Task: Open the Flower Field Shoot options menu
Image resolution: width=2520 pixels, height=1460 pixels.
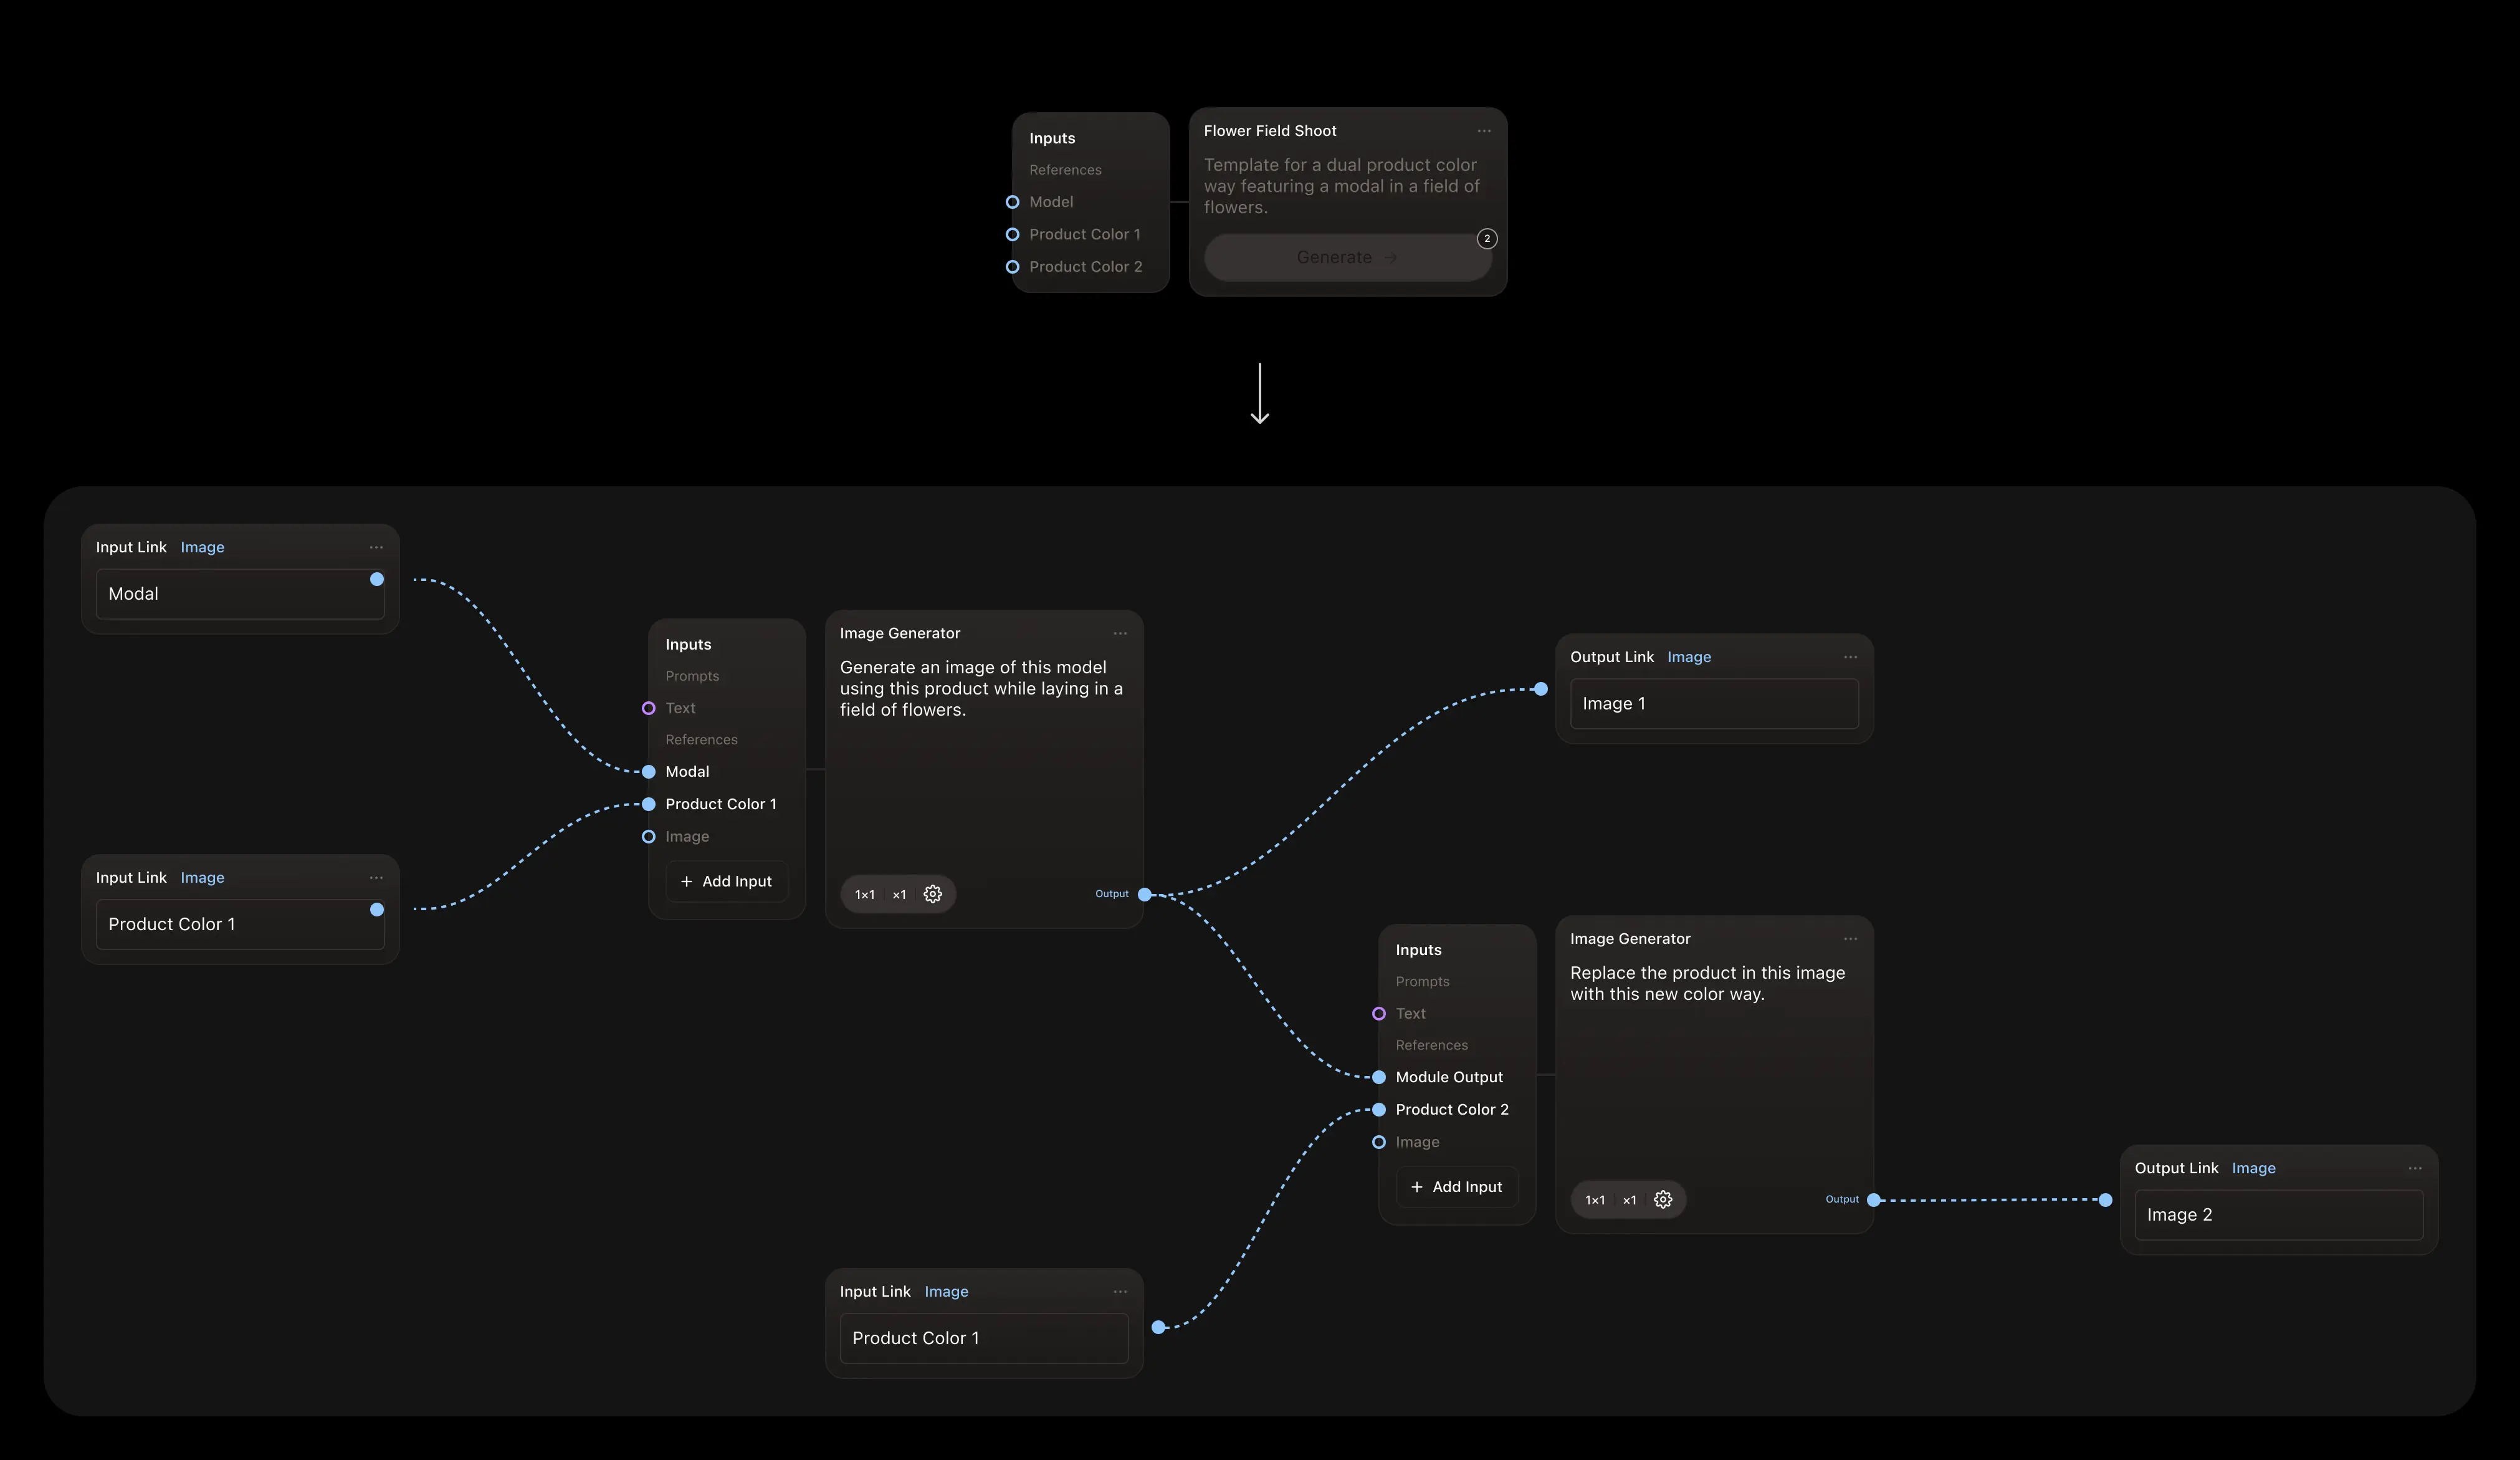Action: [1484, 131]
